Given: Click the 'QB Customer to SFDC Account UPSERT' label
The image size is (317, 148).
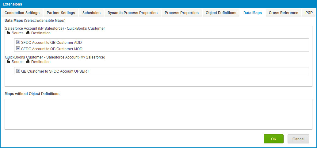Looking at the screenshot, I should coord(55,71).
